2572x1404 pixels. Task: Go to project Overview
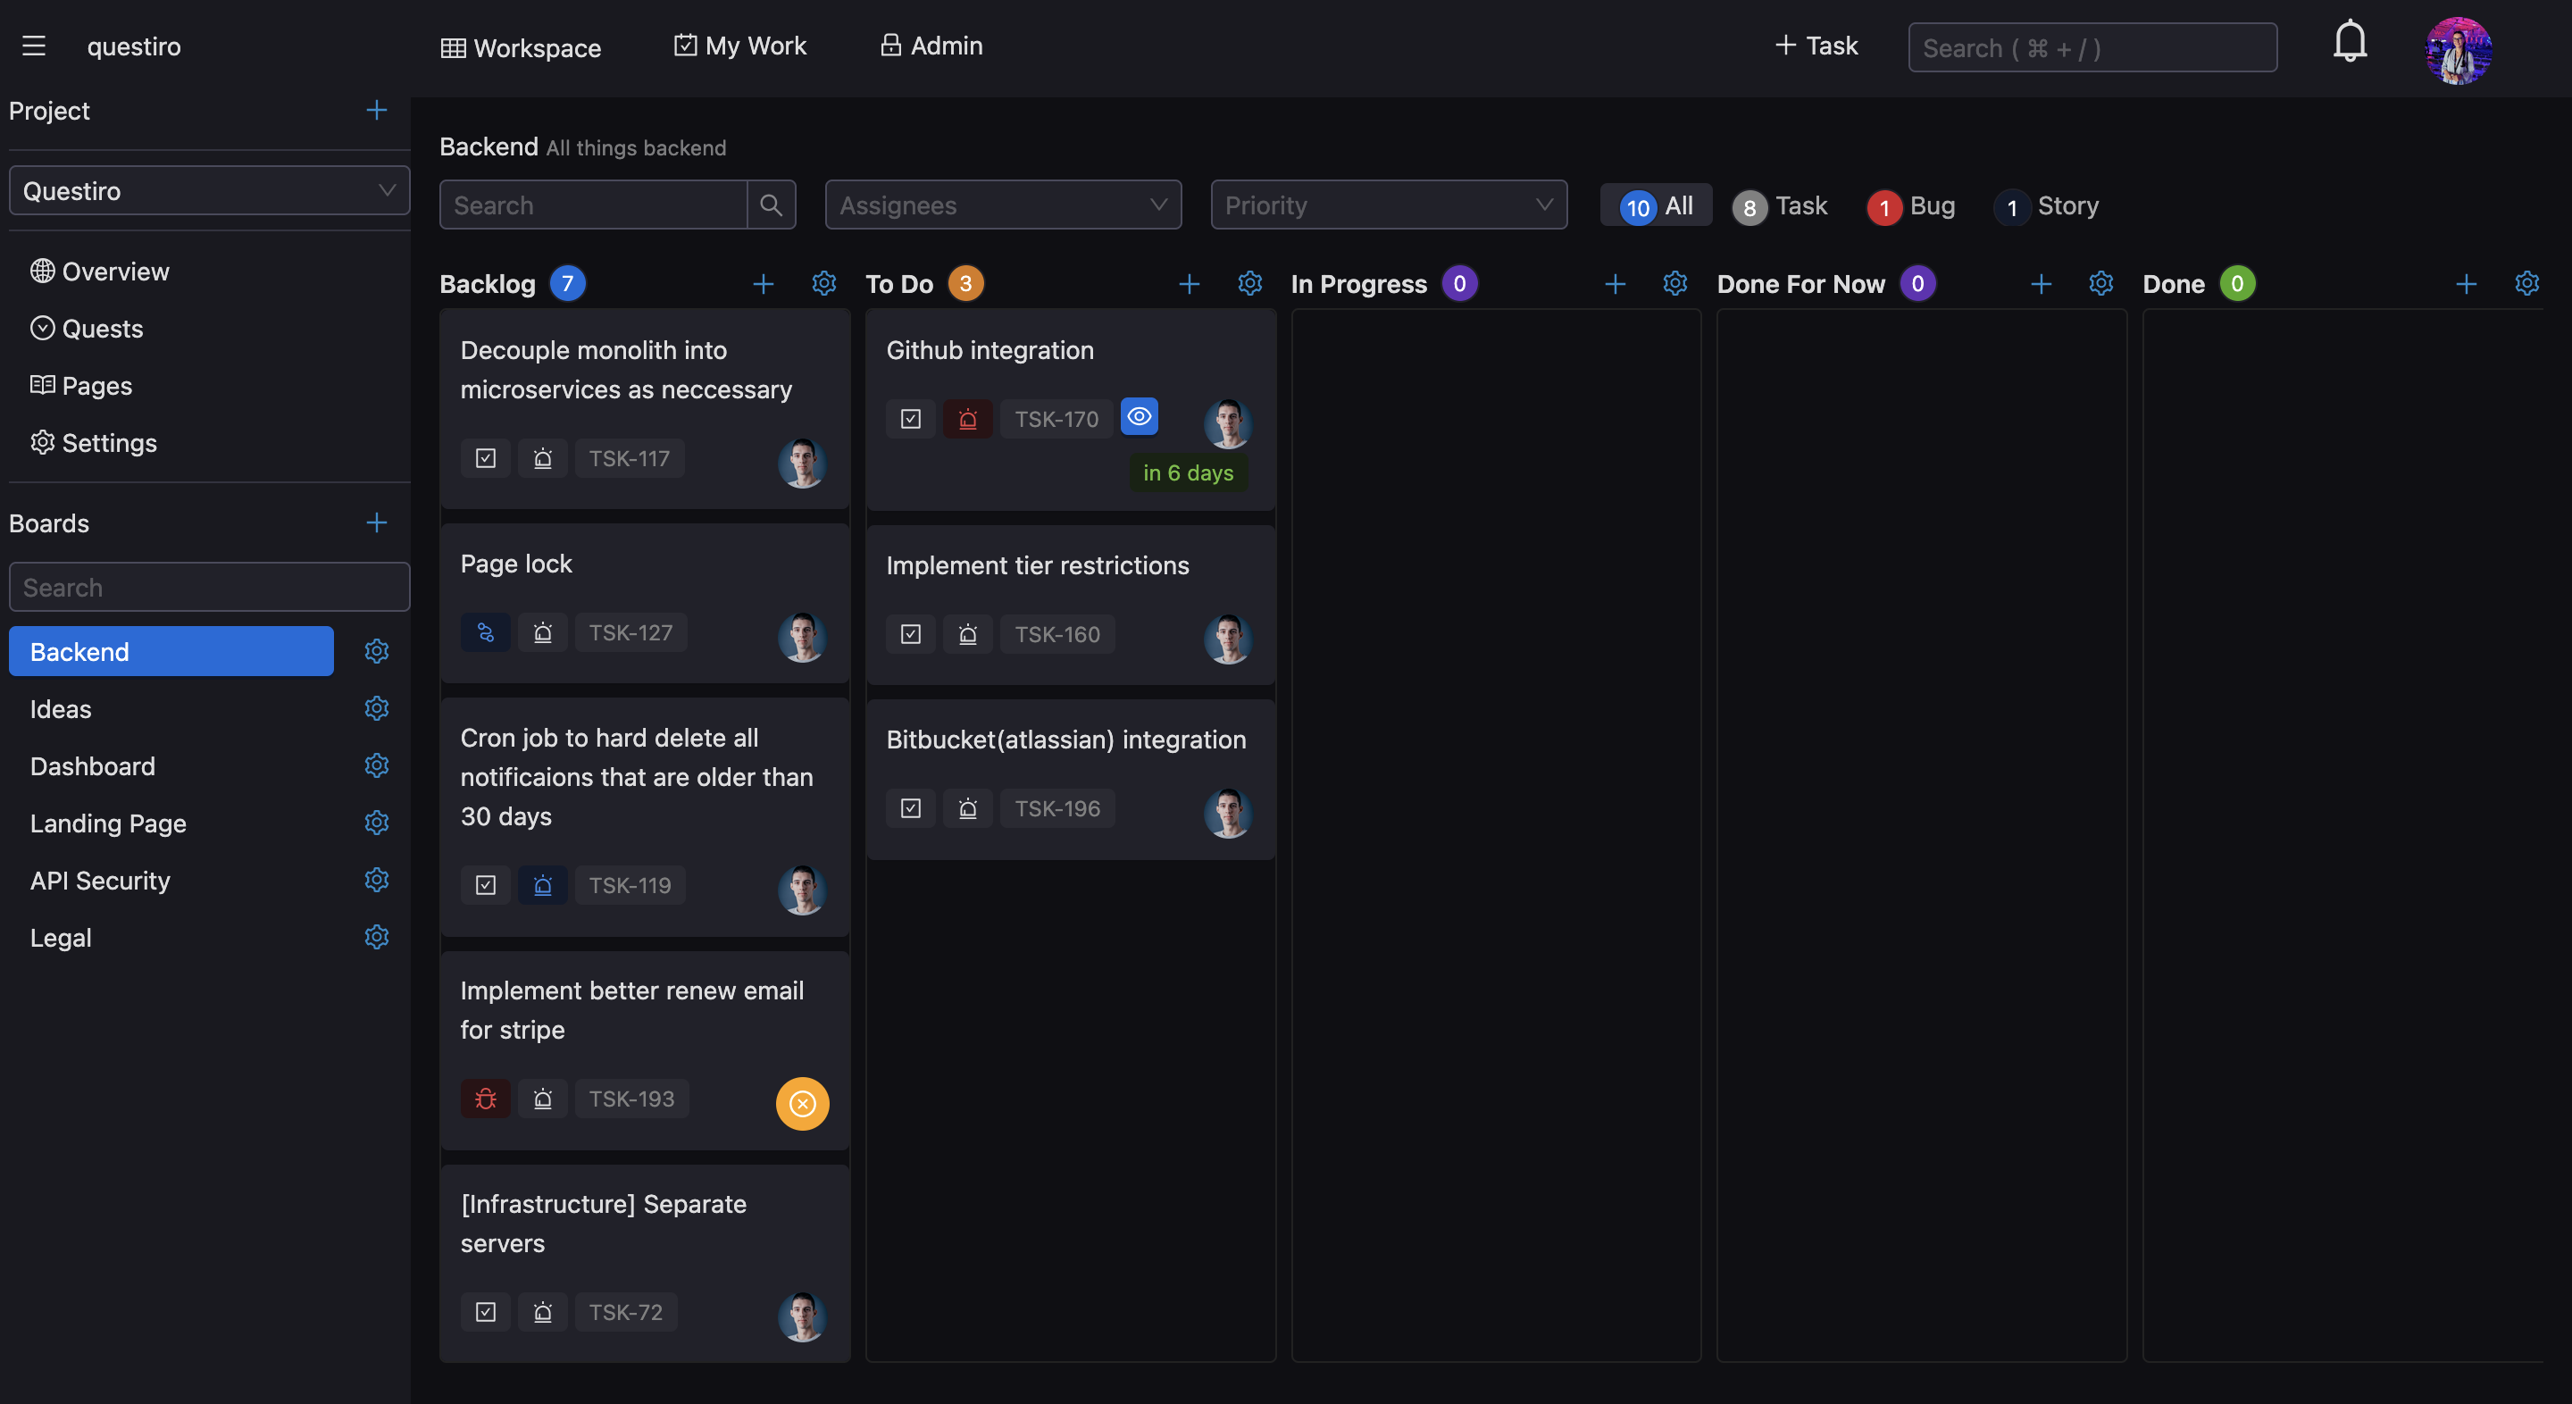pos(100,272)
